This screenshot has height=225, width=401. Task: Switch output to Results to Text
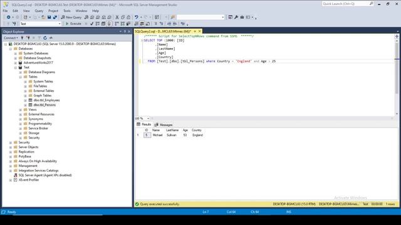136,24
